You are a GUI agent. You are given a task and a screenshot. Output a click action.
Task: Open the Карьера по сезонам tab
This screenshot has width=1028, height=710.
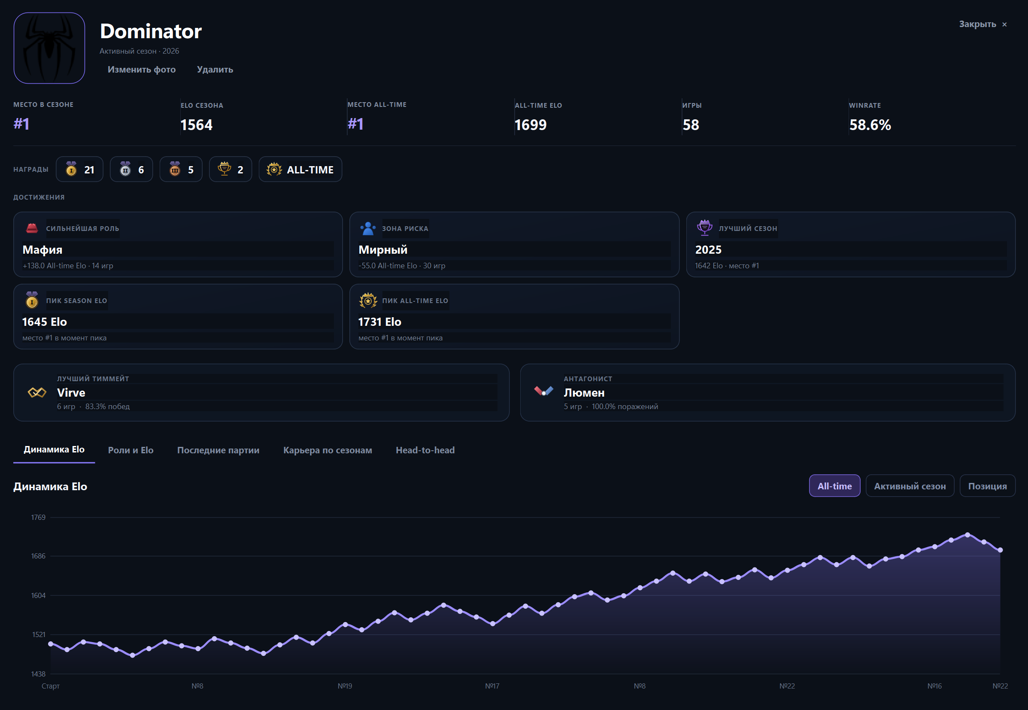tap(328, 450)
